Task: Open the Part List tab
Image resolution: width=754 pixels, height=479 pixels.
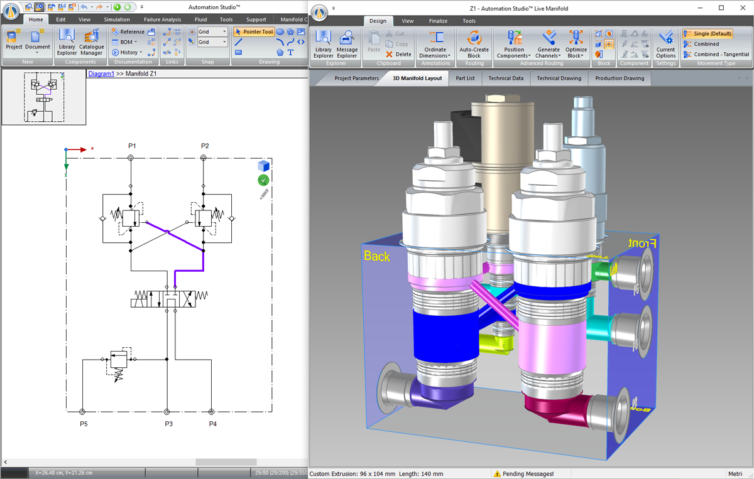Action: point(465,78)
